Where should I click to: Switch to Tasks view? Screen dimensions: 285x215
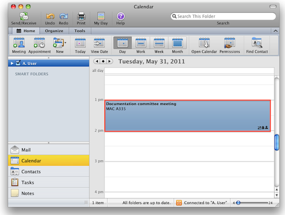pos(49,182)
